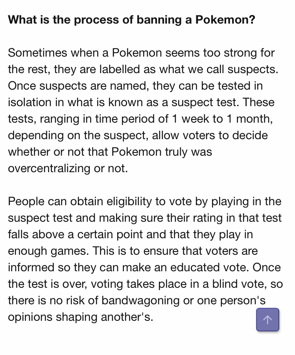The image size is (295, 355).
Task: Click the word "isolation" in the first paragraph
Action: click(29, 102)
